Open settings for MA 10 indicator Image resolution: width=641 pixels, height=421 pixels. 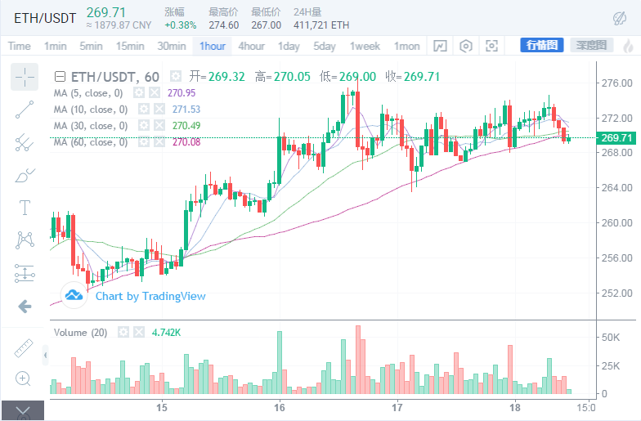coord(144,110)
